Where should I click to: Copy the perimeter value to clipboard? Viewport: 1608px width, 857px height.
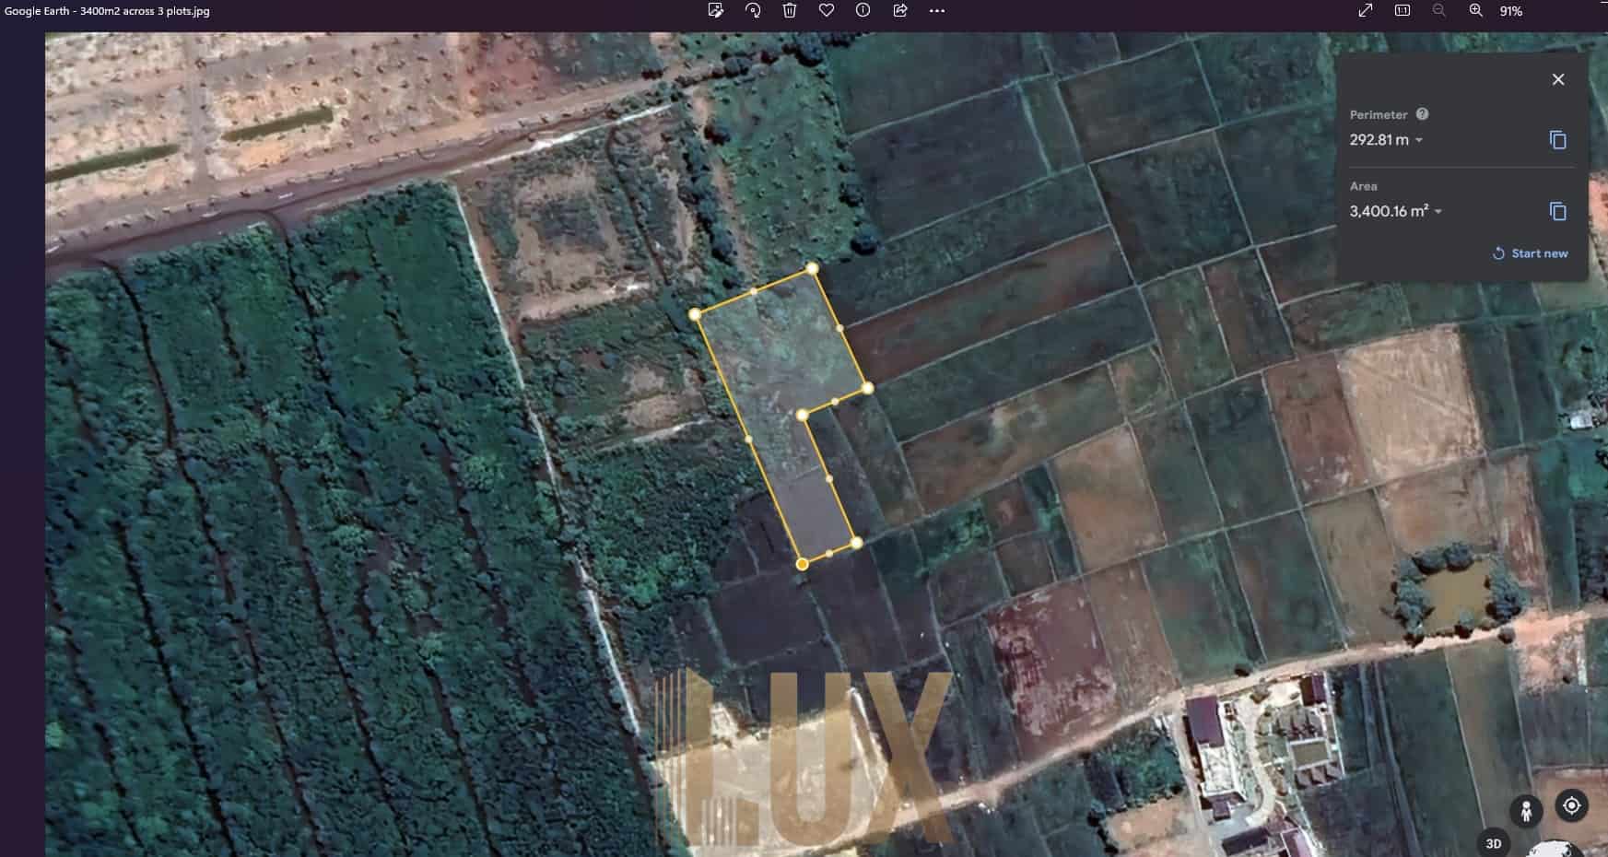click(x=1558, y=140)
